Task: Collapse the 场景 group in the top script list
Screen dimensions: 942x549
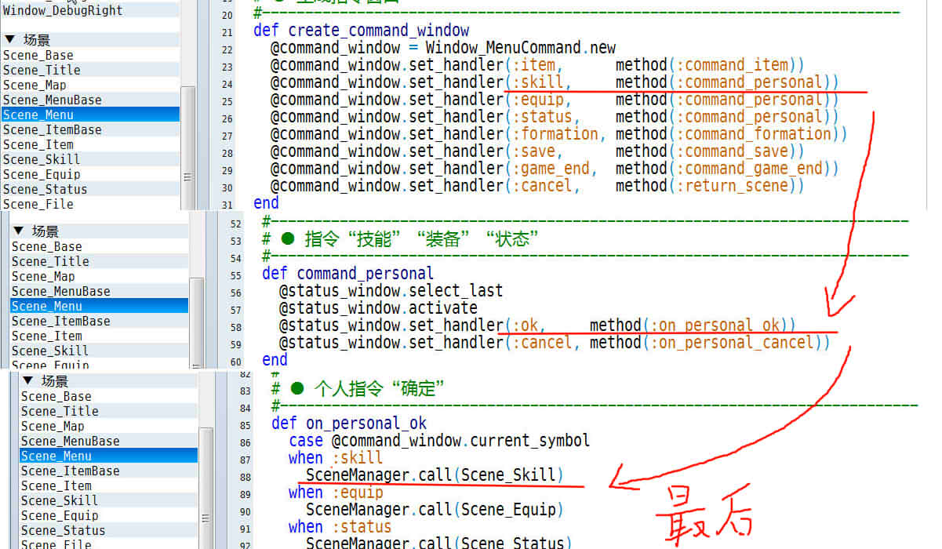Action: click(9, 39)
